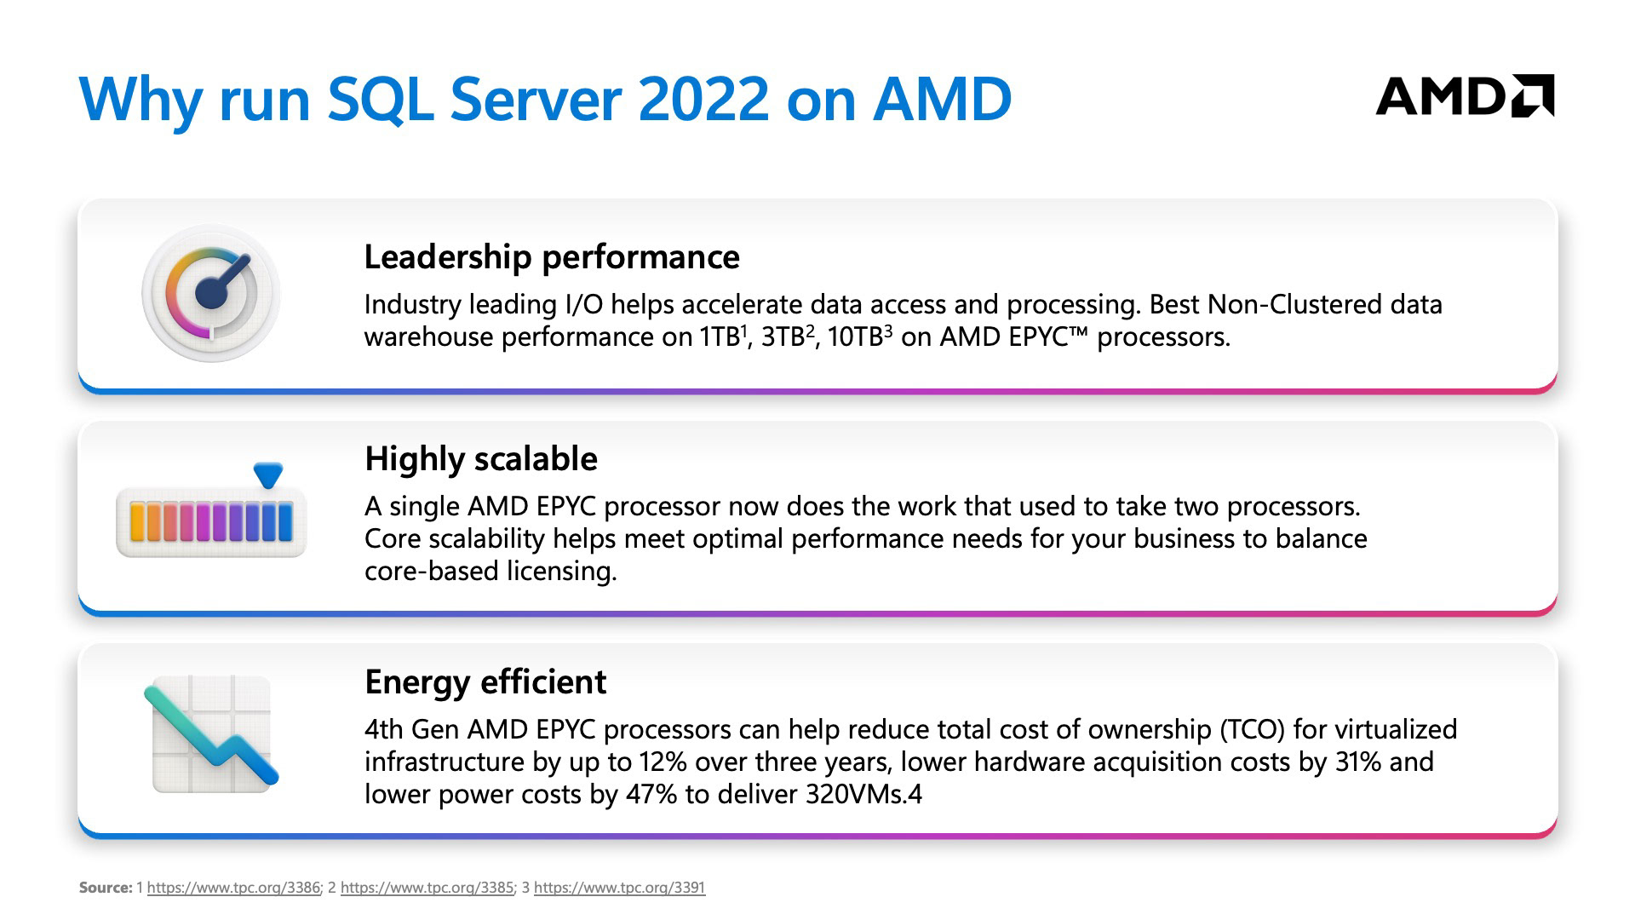Click the "Why run SQL Server 2022 on AMD" title

tap(545, 99)
